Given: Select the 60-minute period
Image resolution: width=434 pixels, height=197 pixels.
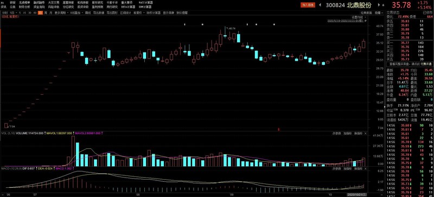Looking at the screenshot, I should click(x=35, y=12).
